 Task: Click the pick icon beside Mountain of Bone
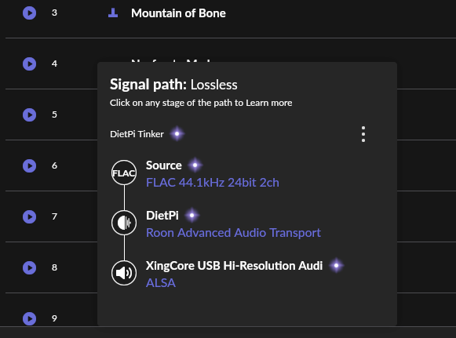click(113, 13)
